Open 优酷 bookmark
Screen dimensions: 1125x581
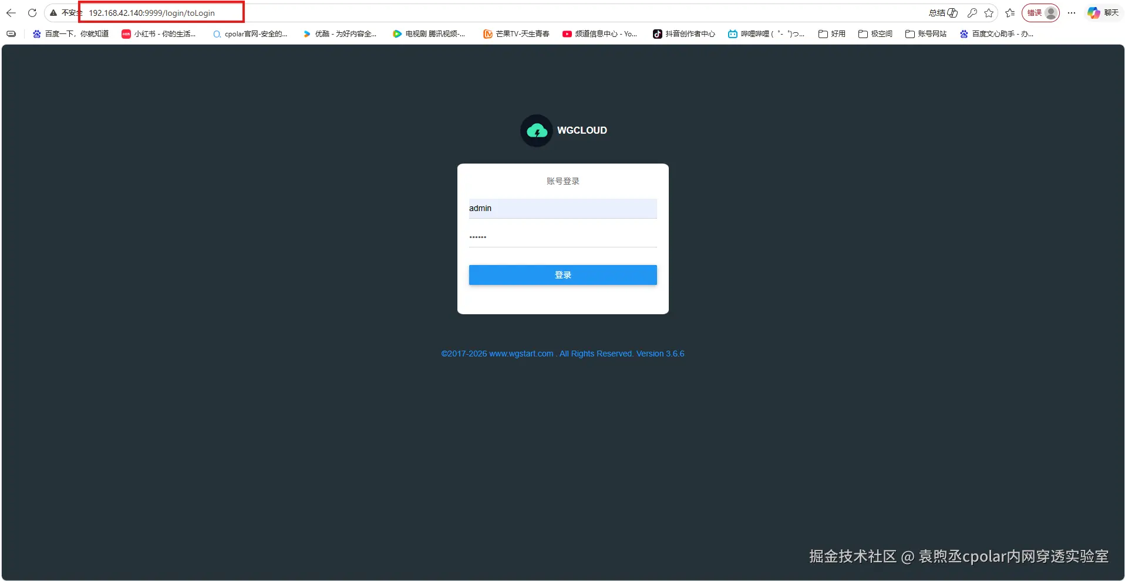(x=340, y=34)
